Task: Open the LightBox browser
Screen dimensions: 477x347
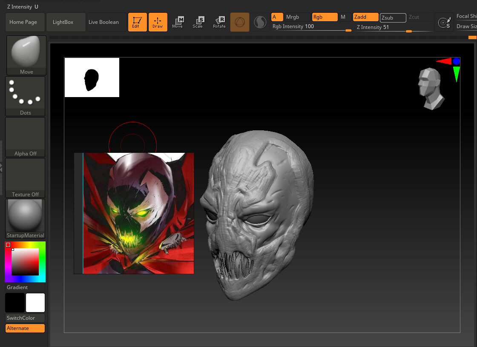Action: (66, 22)
